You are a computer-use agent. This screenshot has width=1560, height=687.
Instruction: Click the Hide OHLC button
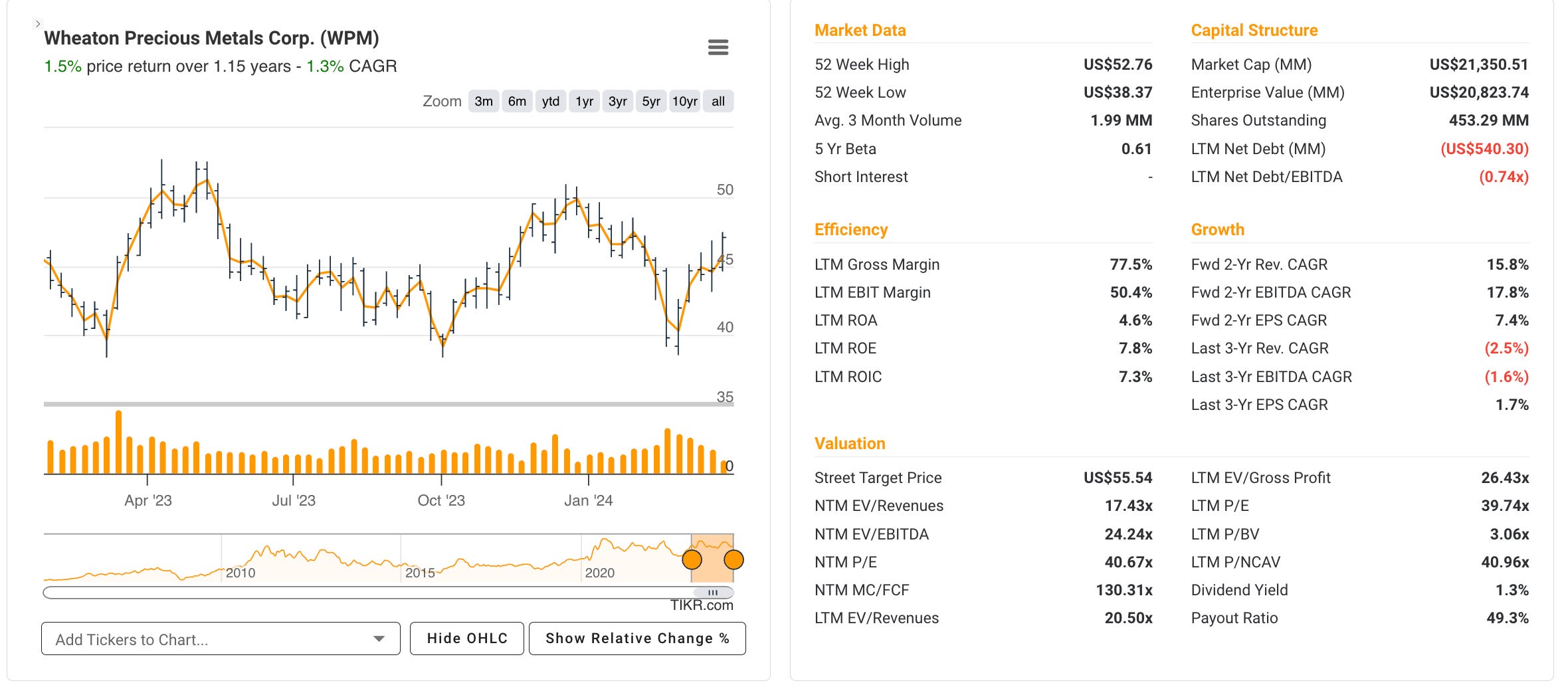tap(467, 638)
